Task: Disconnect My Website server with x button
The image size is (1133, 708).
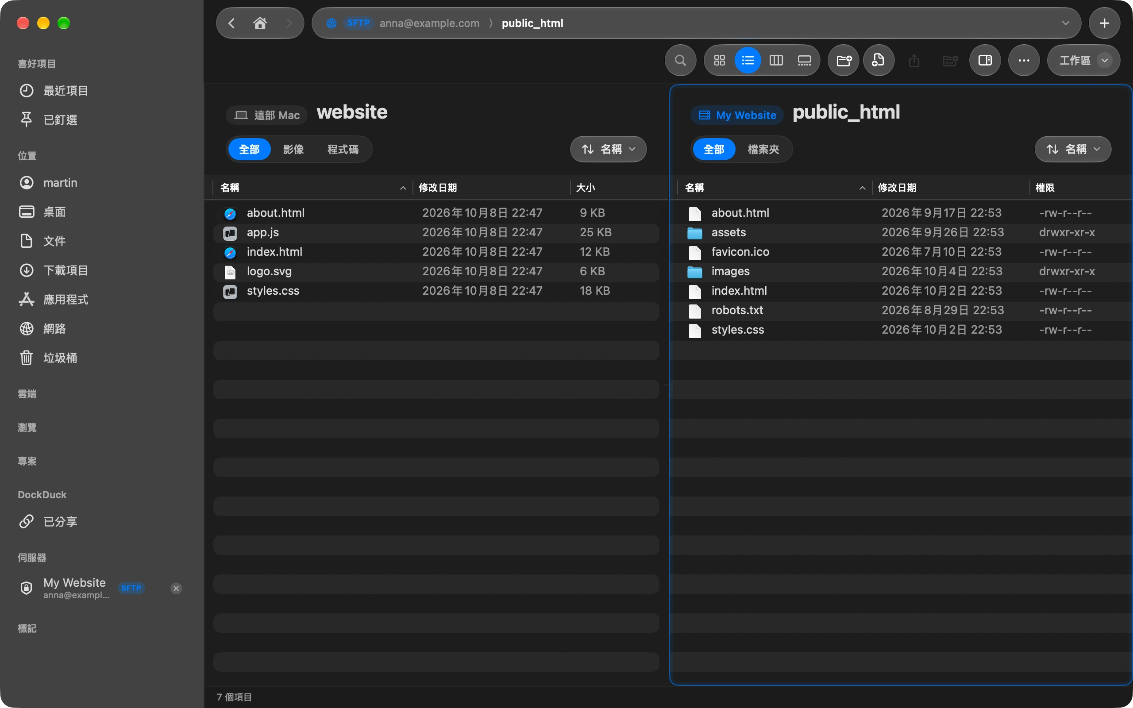Action: click(176, 588)
